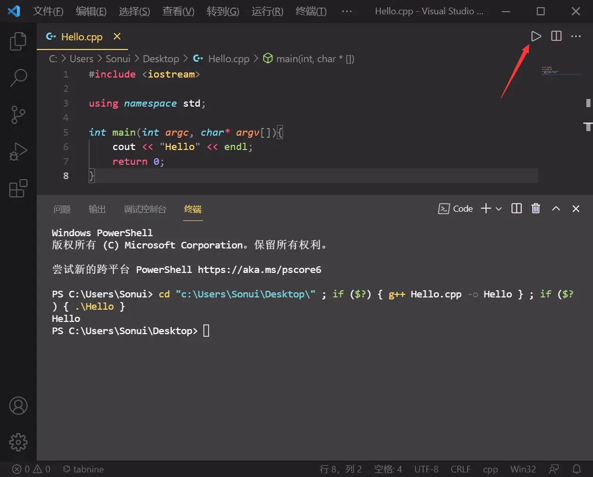The width and height of the screenshot is (593, 477).
Task: Open the Run and Debug view
Action: [18, 152]
